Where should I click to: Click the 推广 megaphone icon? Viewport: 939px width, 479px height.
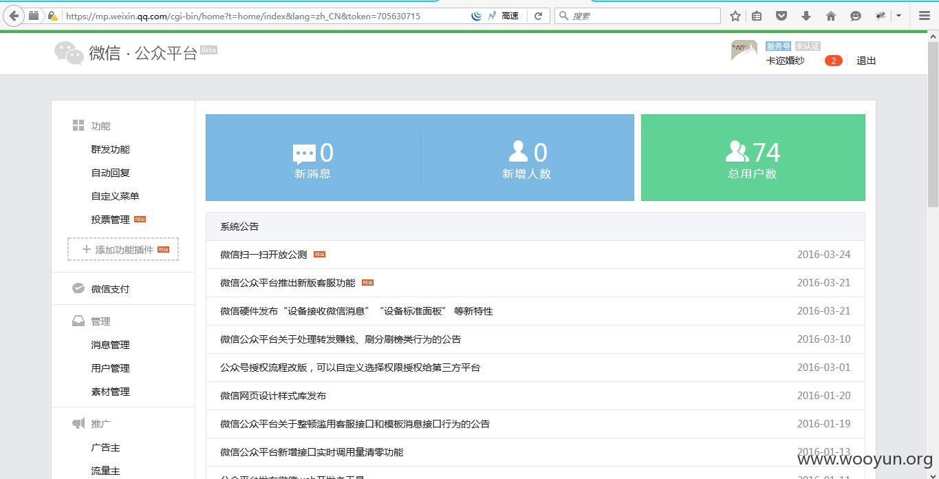point(78,423)
